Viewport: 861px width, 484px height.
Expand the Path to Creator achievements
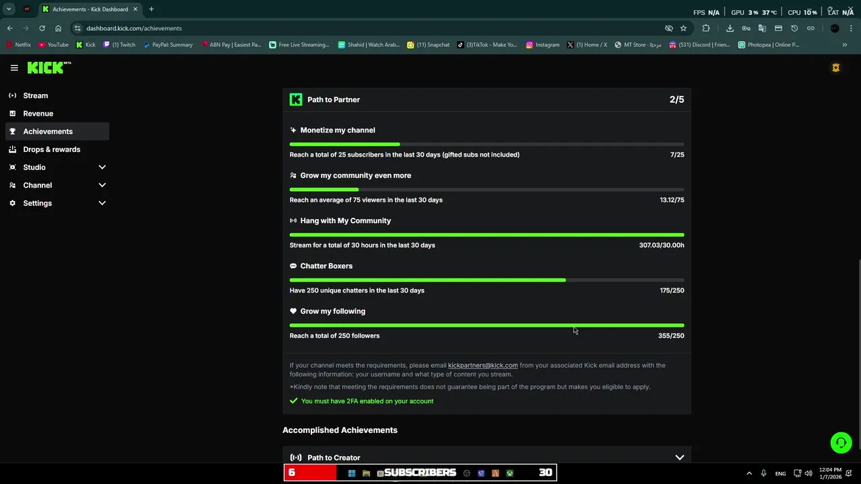coord(679,458)
